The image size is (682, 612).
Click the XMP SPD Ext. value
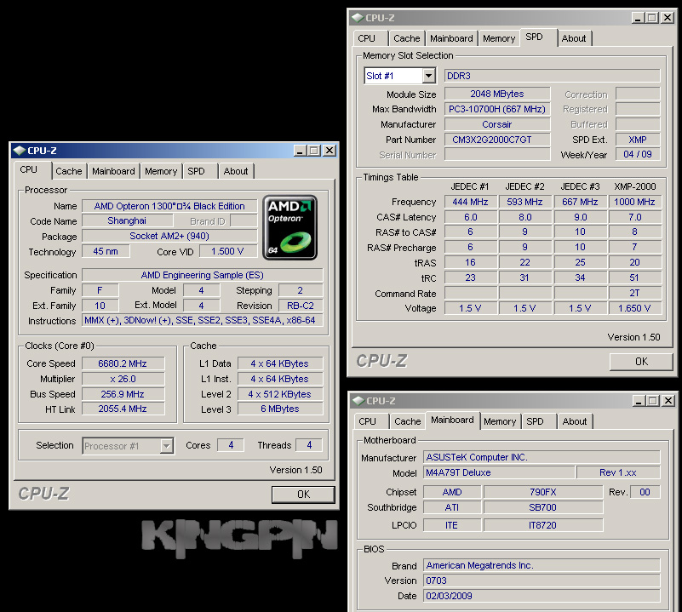[x=638, y=140]
